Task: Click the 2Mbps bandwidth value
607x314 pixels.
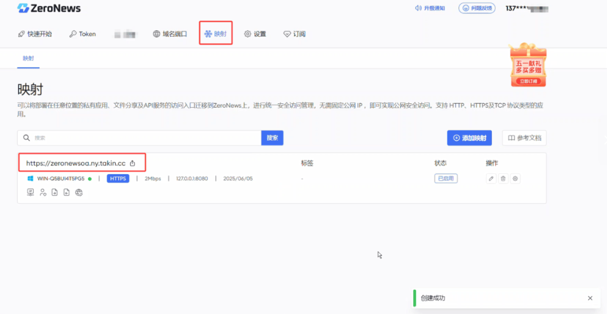Action: [152, 179]
